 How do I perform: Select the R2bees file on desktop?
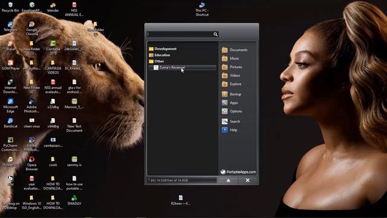181,200
